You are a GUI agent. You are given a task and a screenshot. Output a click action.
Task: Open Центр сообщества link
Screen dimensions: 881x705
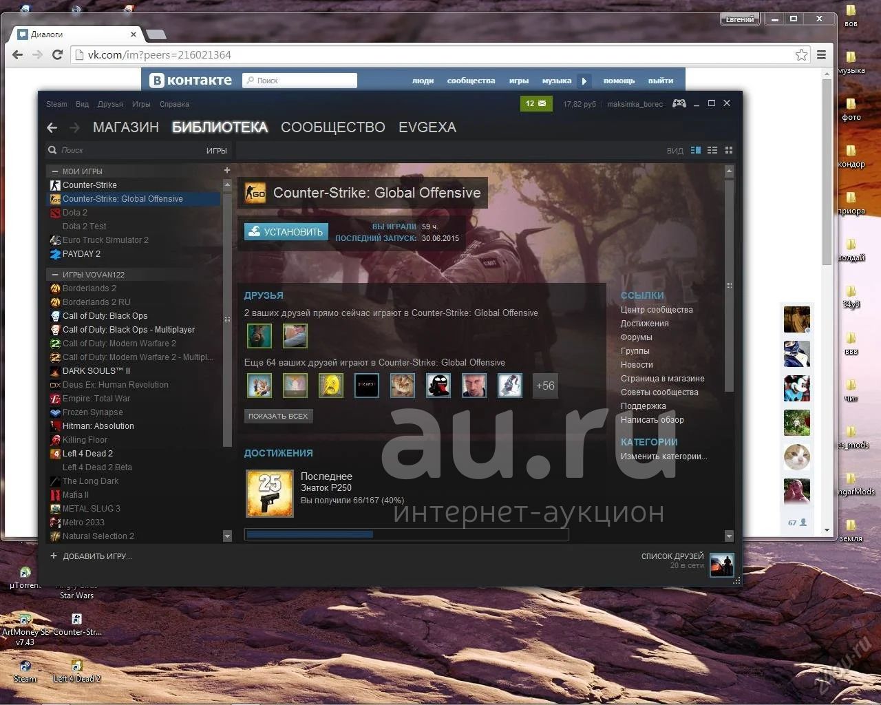click(657, 310)
